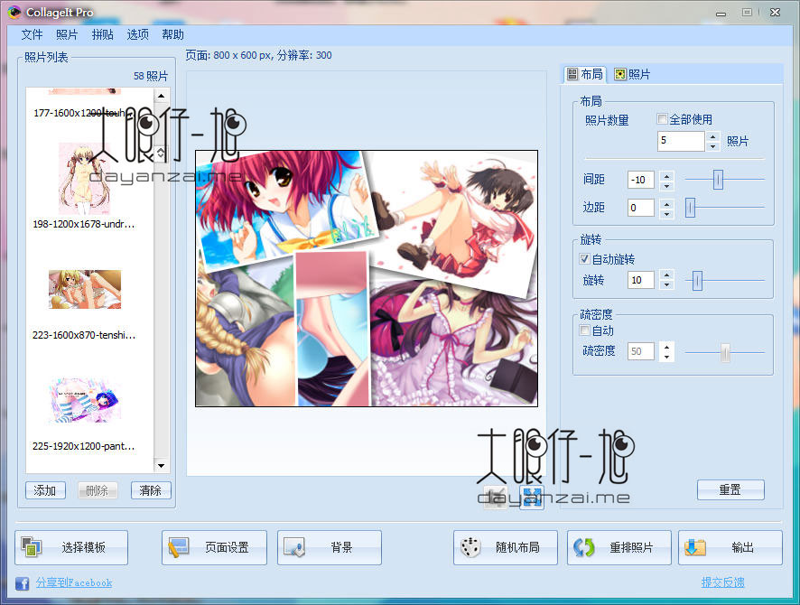The width and height of the screenshot is (800, 605).
Task: Click photo list scroll up arrow
Action: (x=162, y=96)
